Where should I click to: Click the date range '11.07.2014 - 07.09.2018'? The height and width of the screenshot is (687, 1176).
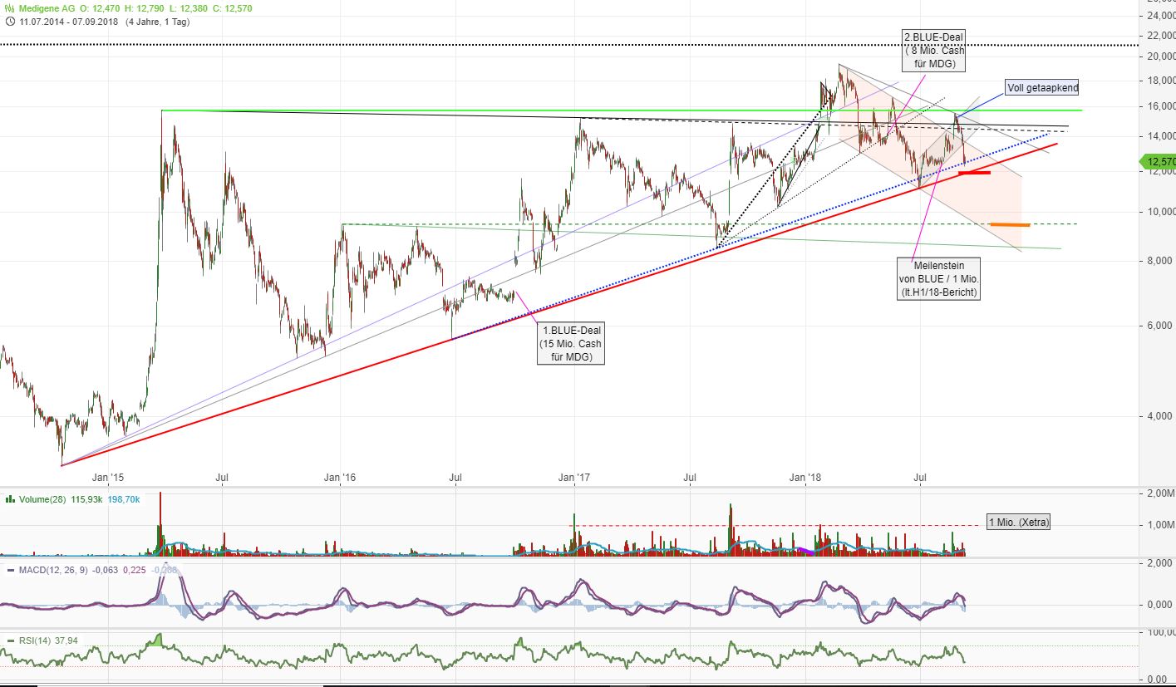(67, 22)
